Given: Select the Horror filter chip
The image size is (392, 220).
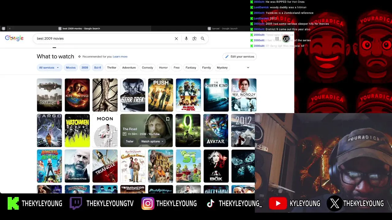Looking at the screenshot, I should click(163, 68).
